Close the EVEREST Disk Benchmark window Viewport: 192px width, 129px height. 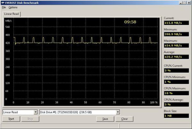(189, 3)
